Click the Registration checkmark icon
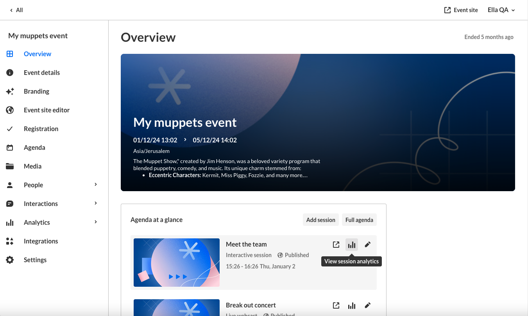 (x=10, y=129)
